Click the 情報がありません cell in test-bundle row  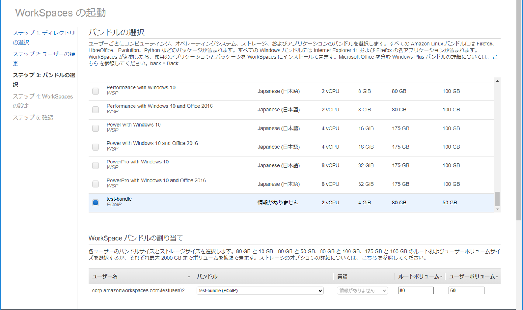tap(278, 203)
